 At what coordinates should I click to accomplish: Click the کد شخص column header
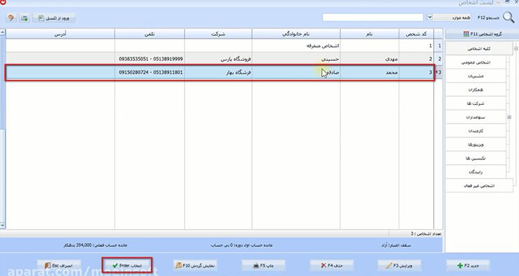coord(416,34)
